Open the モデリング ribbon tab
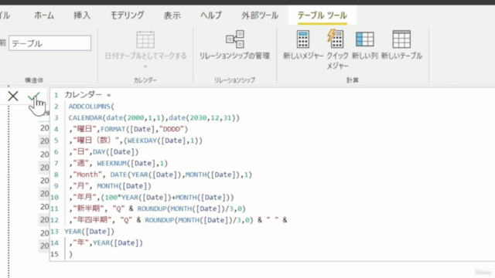Screen dimensions: 495x278 coord(127,15)
